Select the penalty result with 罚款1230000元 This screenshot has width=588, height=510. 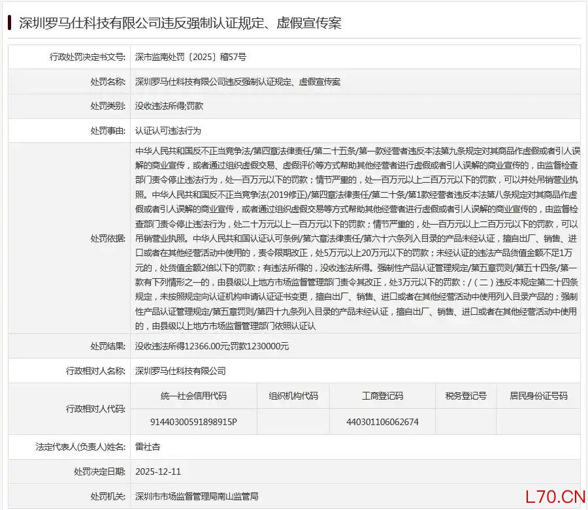(212, 345)
